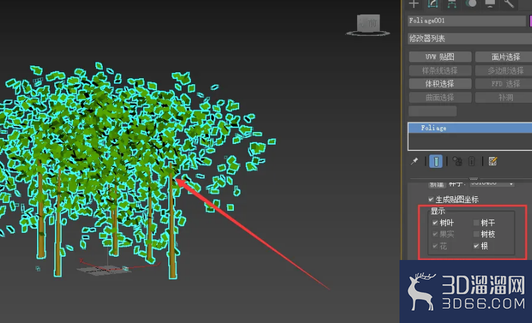Apply the 体积选择 modifier button

pos(440,84)
